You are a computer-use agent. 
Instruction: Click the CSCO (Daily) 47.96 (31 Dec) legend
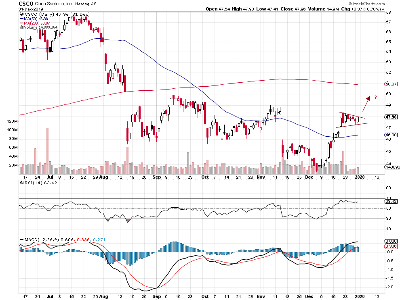[57, 14]
